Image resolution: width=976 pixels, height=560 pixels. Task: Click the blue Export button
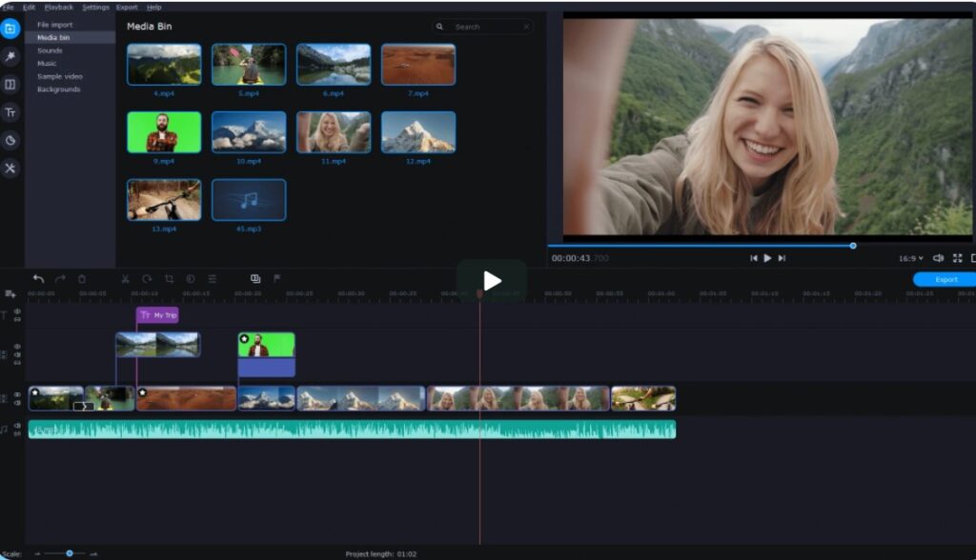click(945, 279)
